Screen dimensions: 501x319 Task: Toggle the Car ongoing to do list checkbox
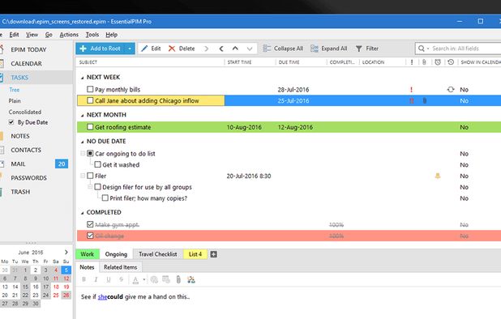point(90,154)
